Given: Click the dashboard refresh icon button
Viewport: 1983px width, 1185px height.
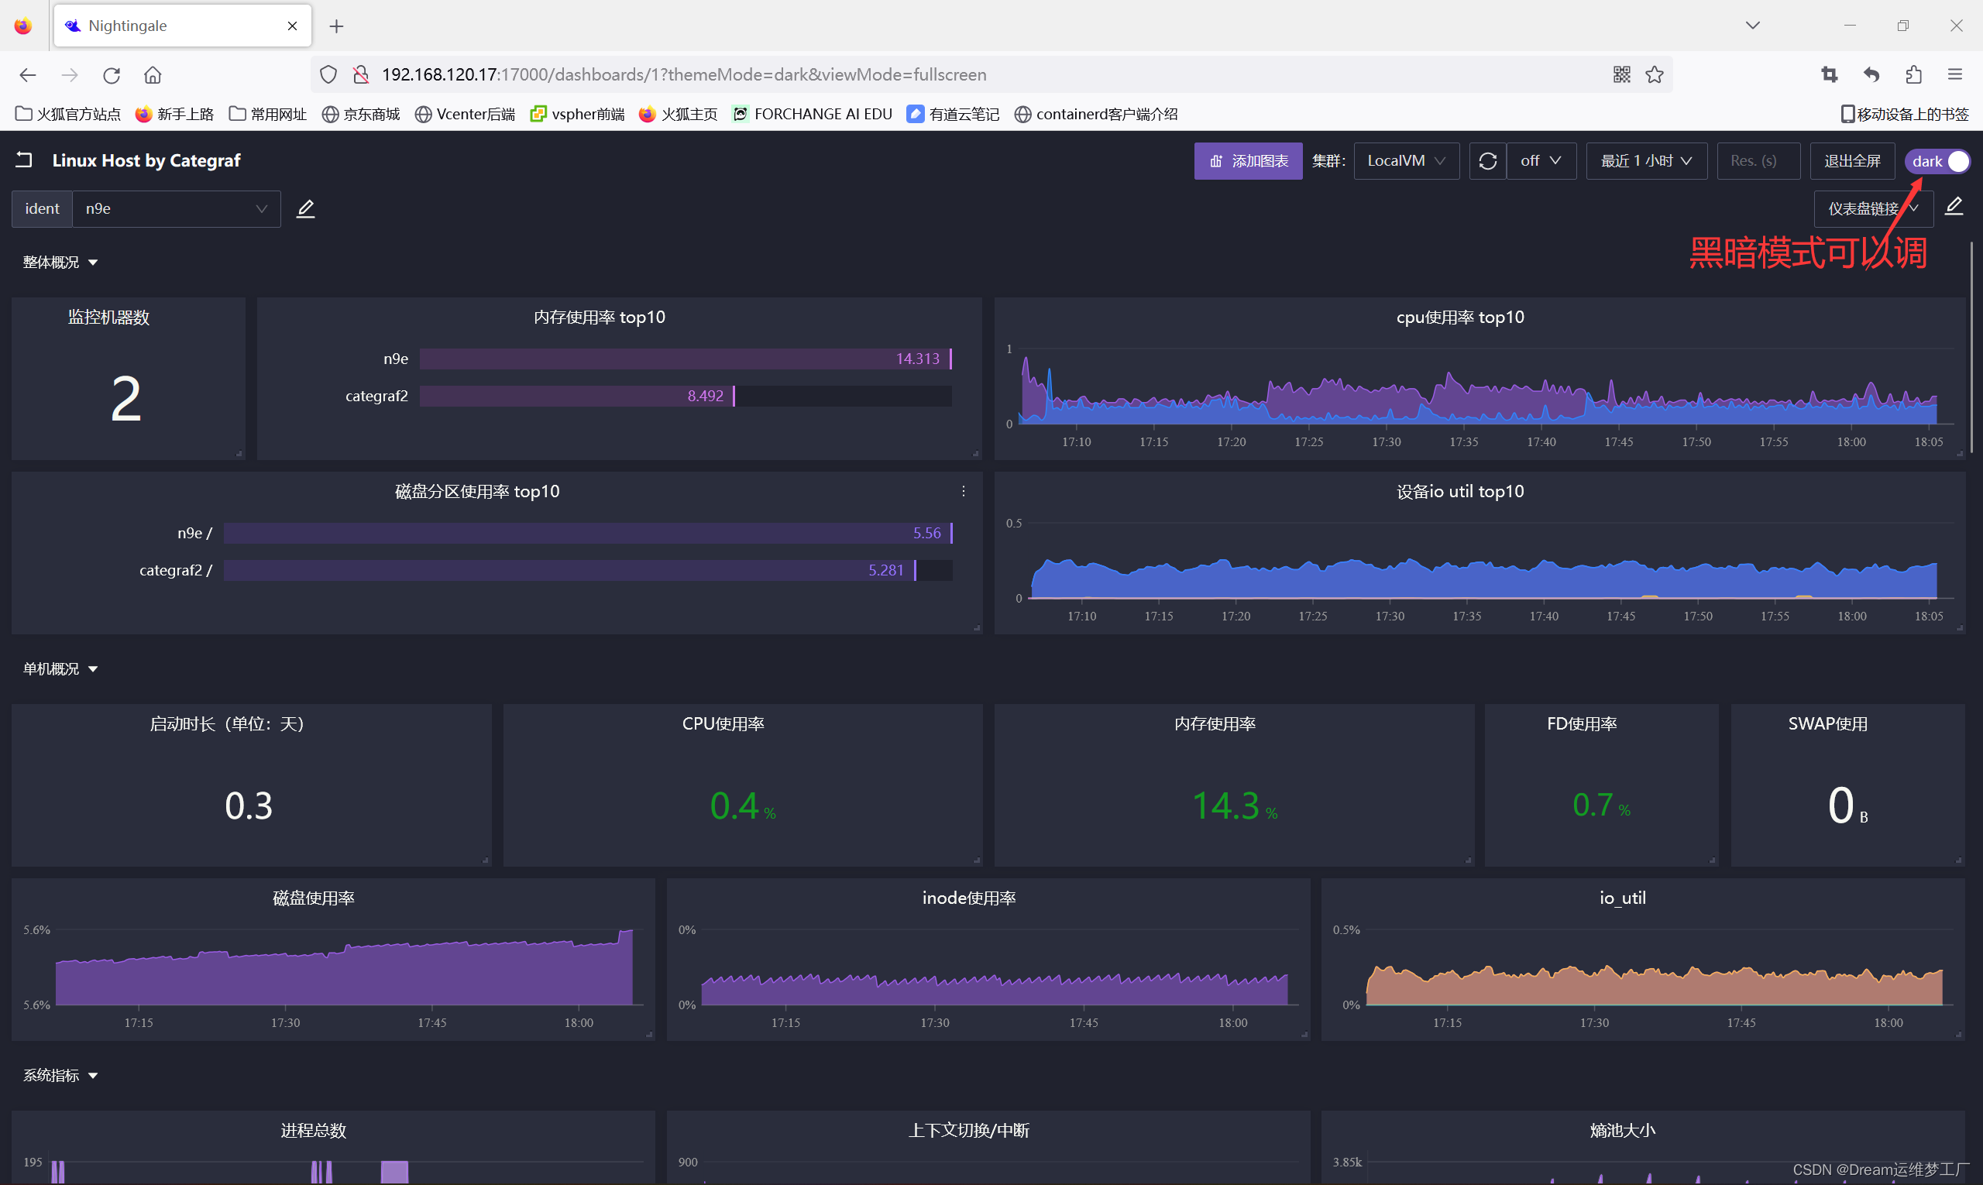Looking at the screenshot, I should (1487, 160).
